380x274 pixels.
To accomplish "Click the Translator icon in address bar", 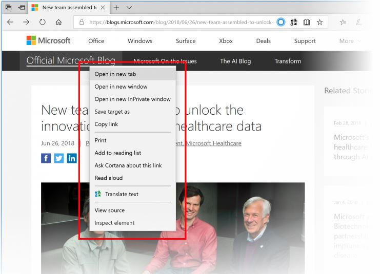I will pos(294,22).
